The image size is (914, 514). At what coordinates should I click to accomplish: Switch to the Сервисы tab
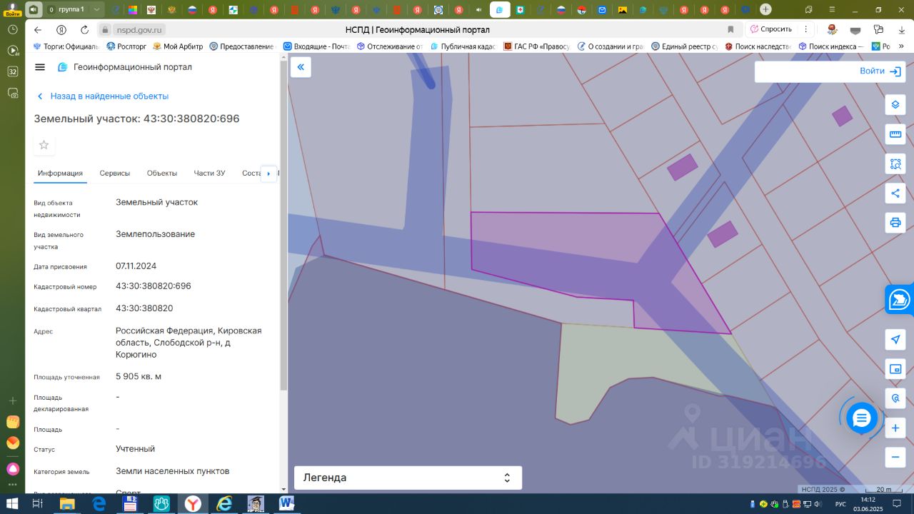coord(115,173)
